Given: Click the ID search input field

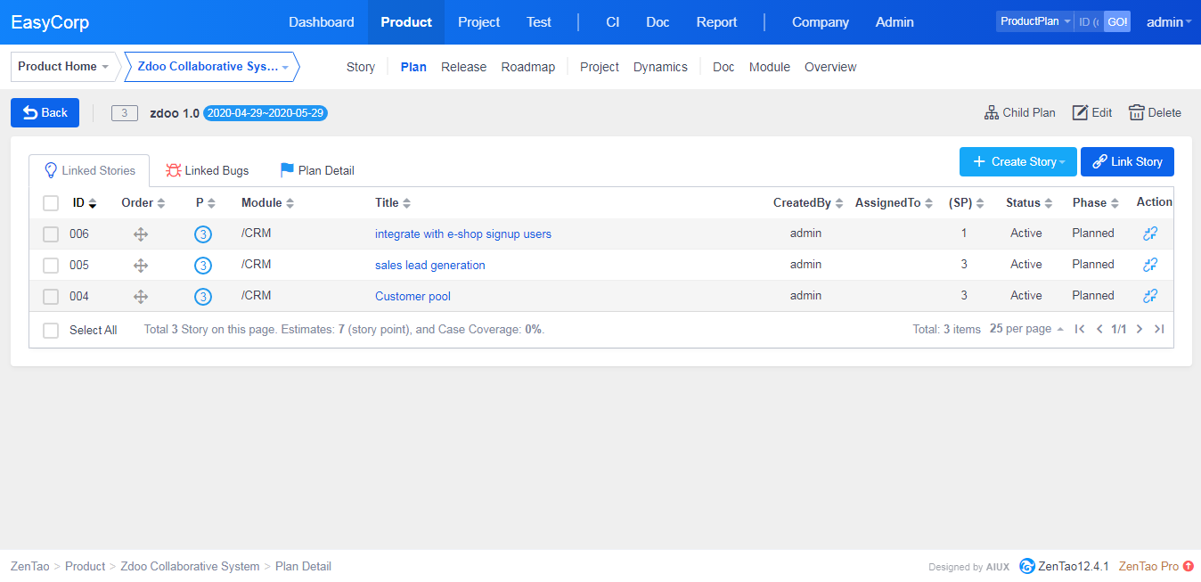Looking at the screenshot, I should [1088, 22].
